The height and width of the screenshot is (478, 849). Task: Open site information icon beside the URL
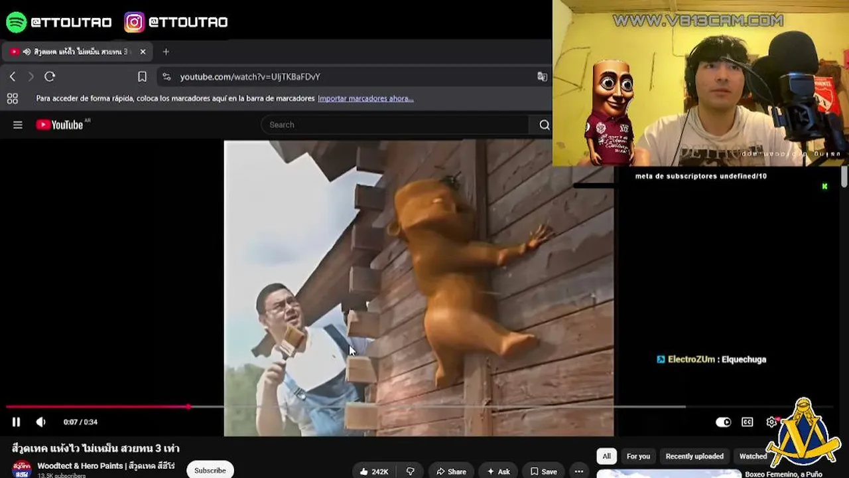coord(166,77)
